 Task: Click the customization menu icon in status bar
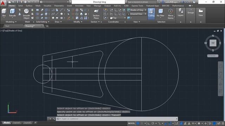(223, 123)
